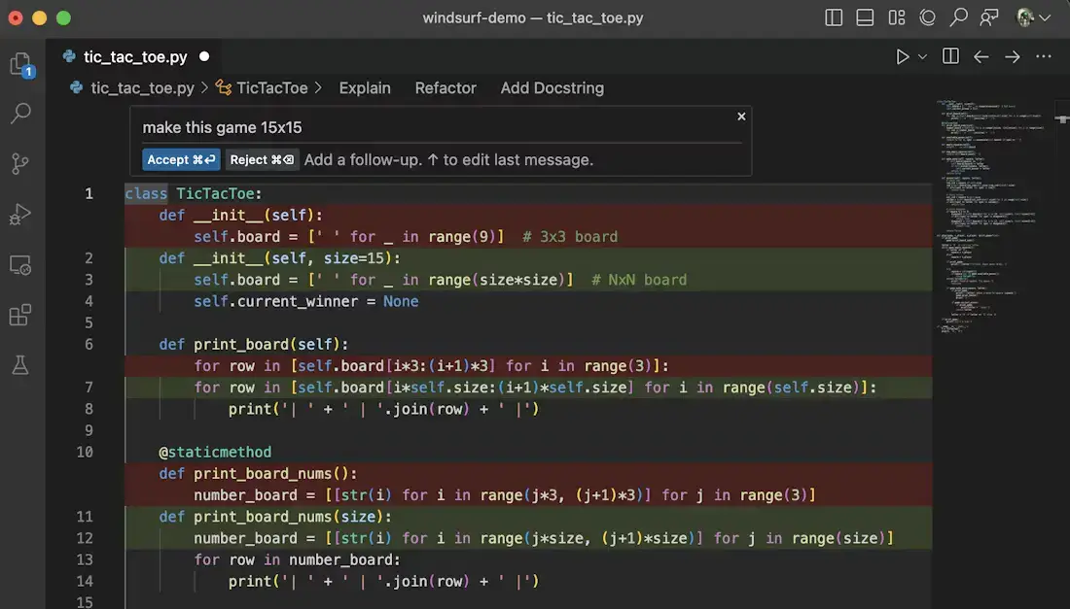
Task: Open the Search view in the sidebar
Action: point(20,114)
